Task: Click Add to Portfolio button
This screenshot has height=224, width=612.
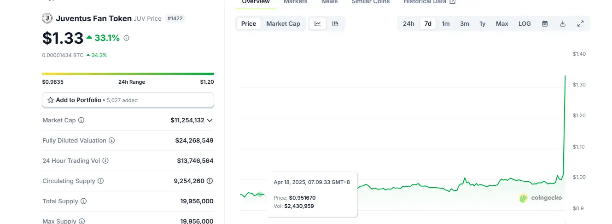Action: point(128,100)
